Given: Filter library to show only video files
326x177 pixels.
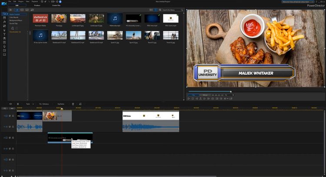Looking at the screenshot, I should pos(22,10).
